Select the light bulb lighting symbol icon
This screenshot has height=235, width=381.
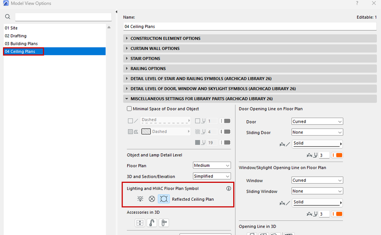click(x=140, y=199)
